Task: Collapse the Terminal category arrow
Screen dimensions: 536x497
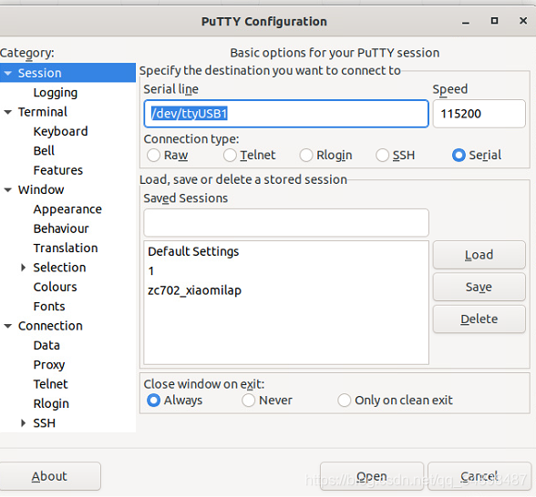Action: coord(8,112)
